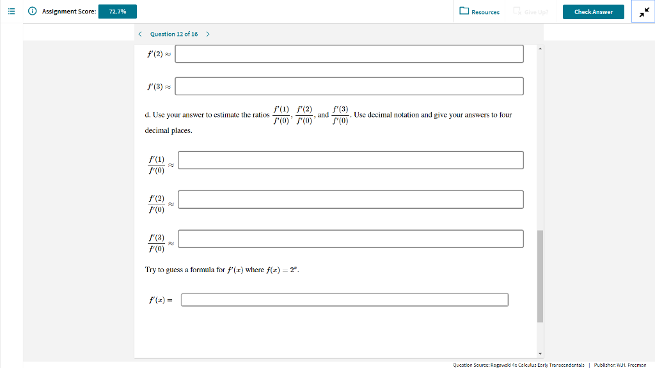Select the f'(2)/f'(0) ratio input box
Viewport: 655px width, 368px height.
pyautogui.click(x=351, y=199)
